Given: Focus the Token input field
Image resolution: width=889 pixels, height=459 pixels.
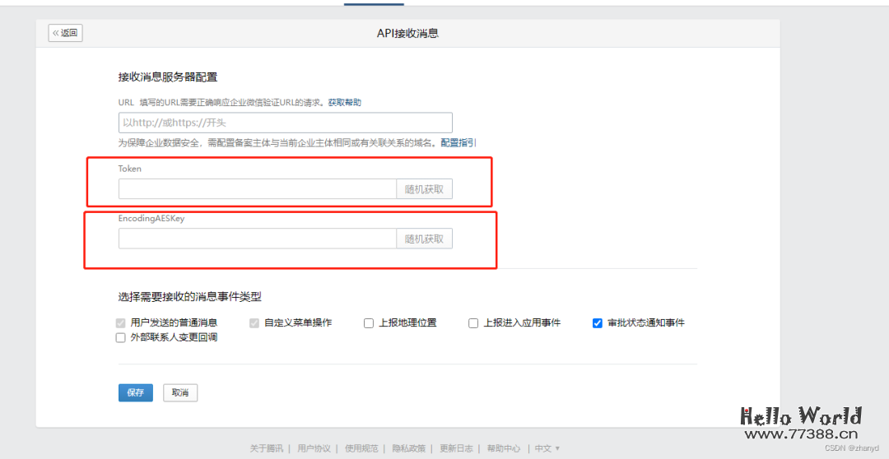Looking at the screenshot, I should [258, 189].
